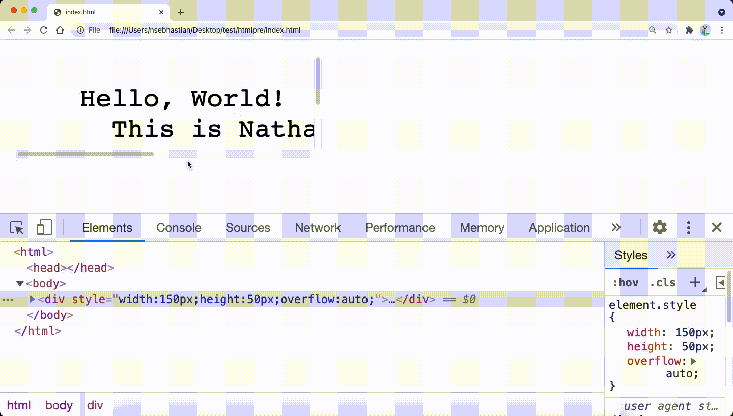
Task: Bookmark this page with the star icon
Action: [669, 30]
